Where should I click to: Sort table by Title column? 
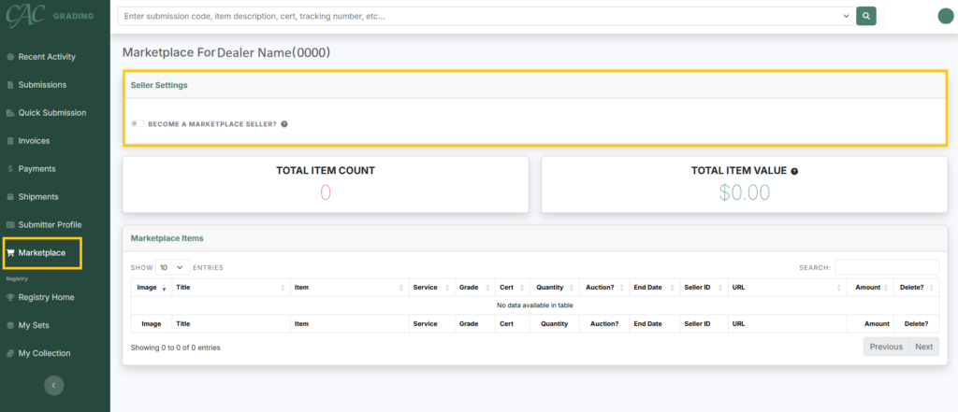point(231,287)
